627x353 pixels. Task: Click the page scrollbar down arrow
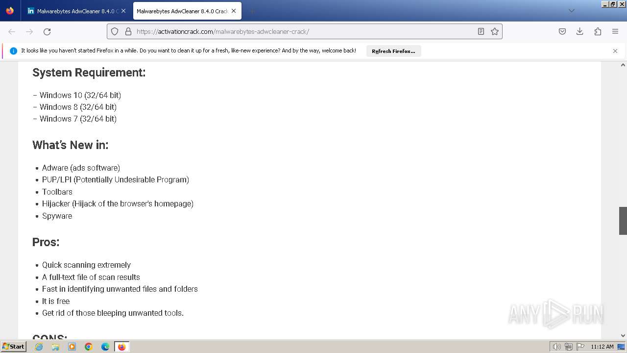click(x=623, y=336)
